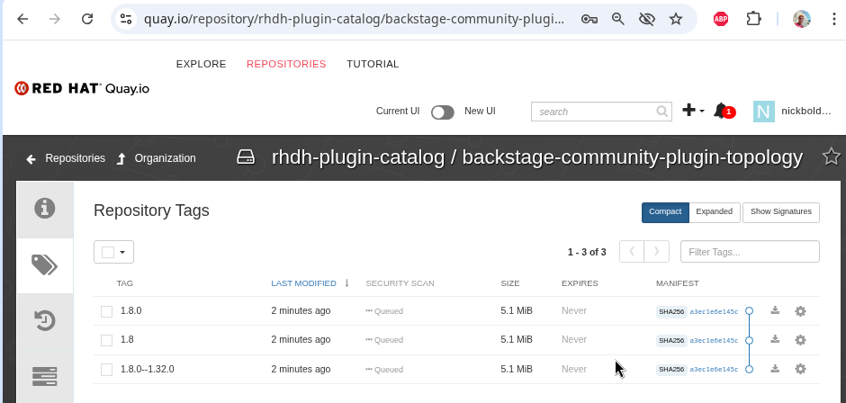Star the repository with the star icon

[x=831, y=157]
